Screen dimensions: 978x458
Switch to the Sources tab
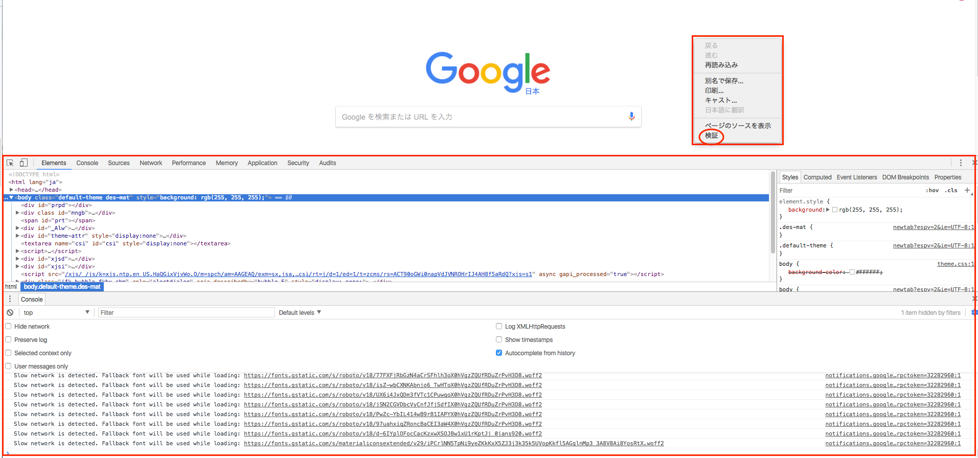pyautogui.click(x=119, y=163)
